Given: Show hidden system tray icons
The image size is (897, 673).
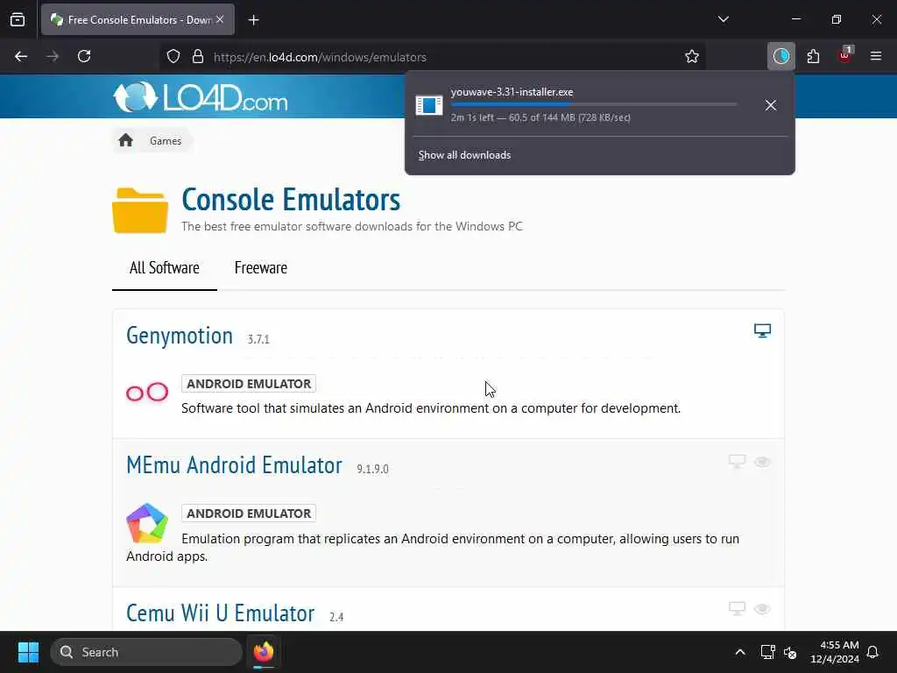Looking at the screenshot, I should coord(739,652).
